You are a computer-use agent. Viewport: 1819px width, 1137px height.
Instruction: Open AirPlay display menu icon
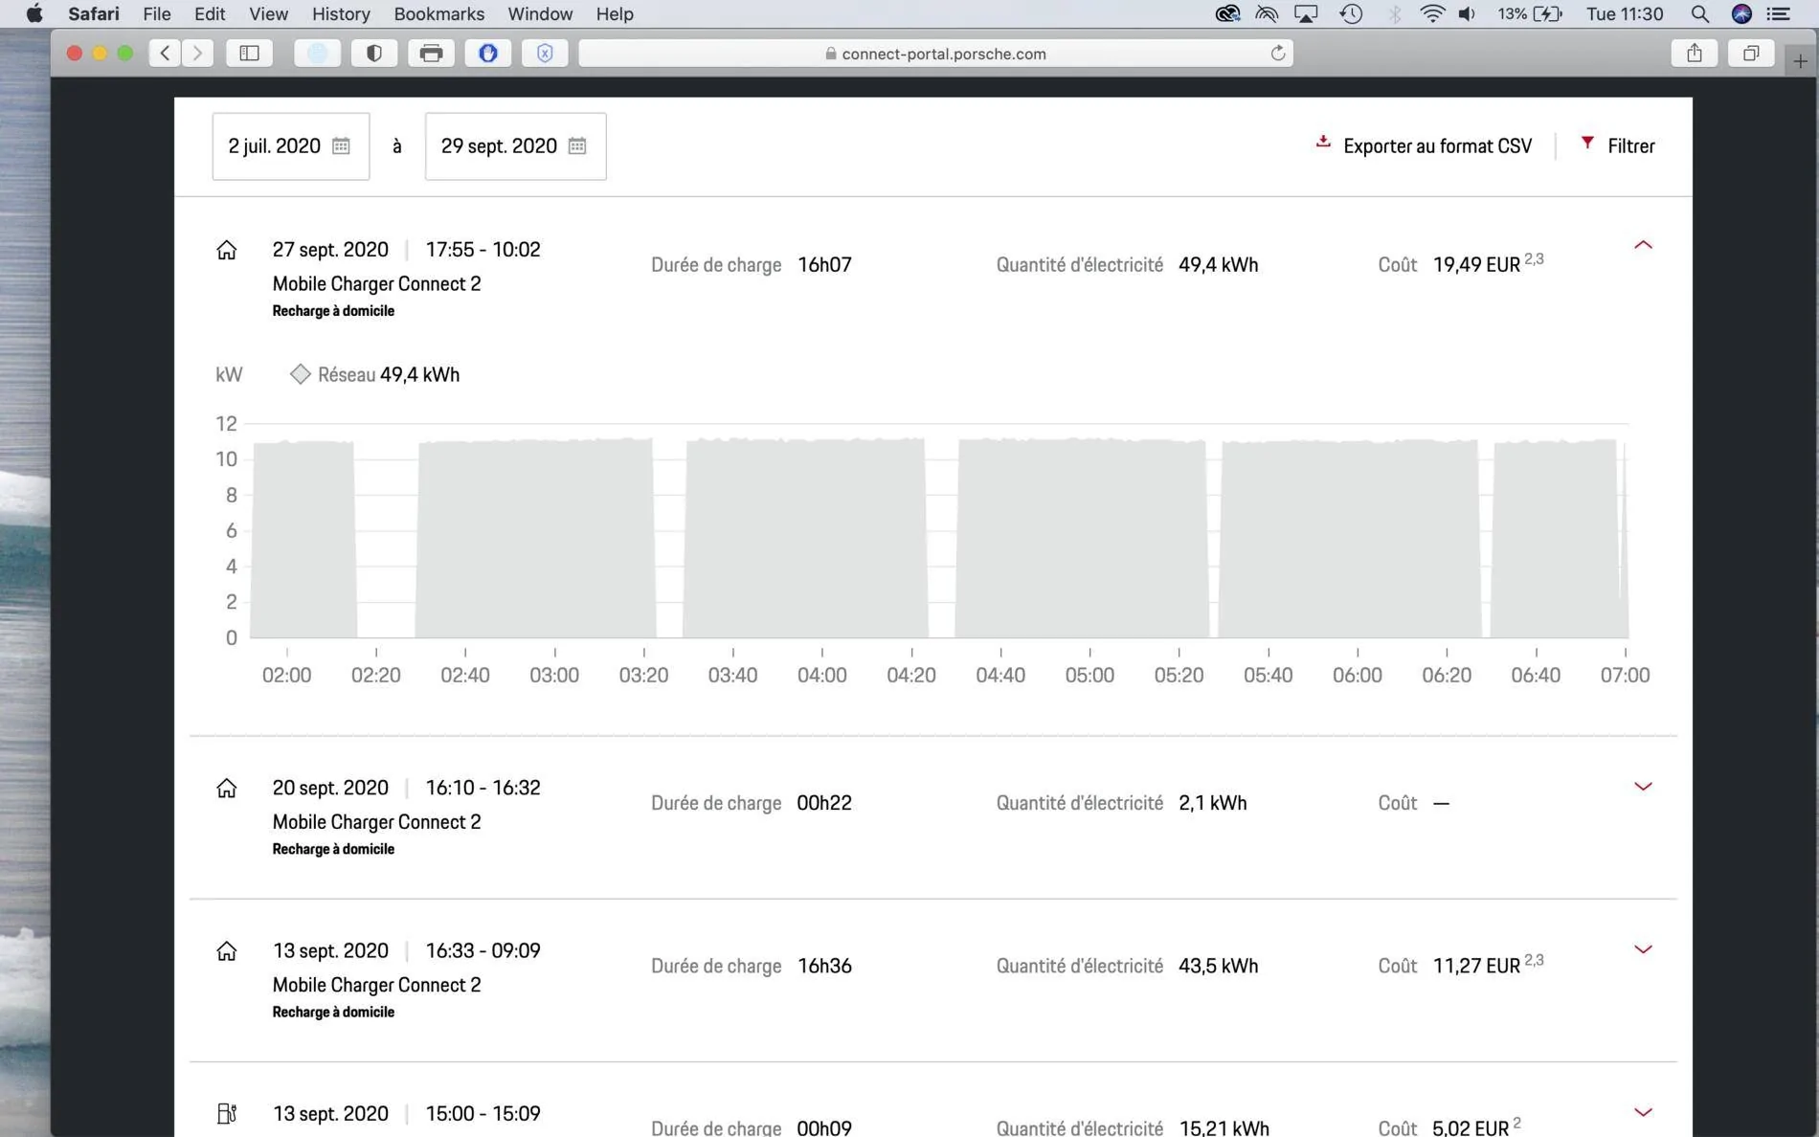click(1306, 13)
